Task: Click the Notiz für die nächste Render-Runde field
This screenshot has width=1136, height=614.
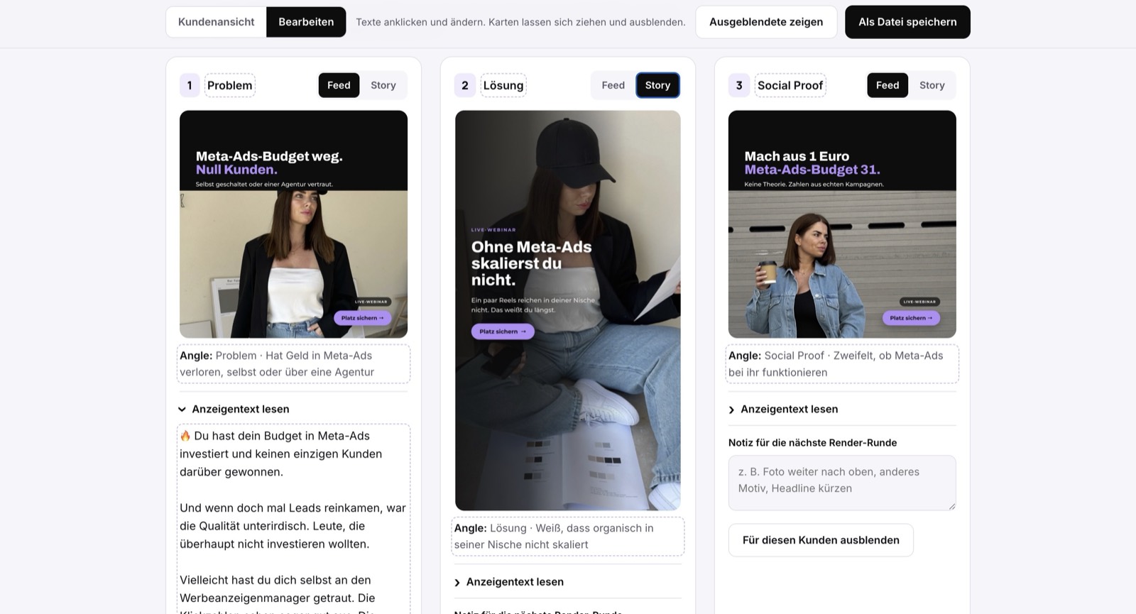Action: [842, 483]
